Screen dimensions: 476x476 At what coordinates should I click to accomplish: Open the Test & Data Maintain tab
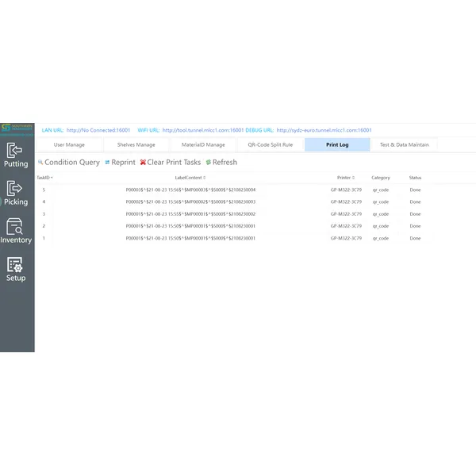(x=405, y=145)
